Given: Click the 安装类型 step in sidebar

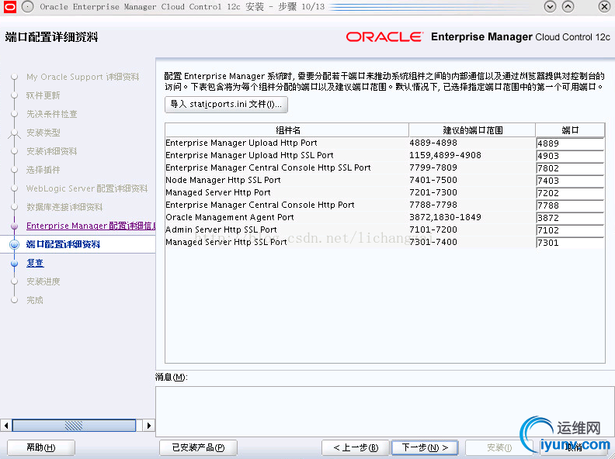Looking at the screenshot, I should (x=43, y=133).
